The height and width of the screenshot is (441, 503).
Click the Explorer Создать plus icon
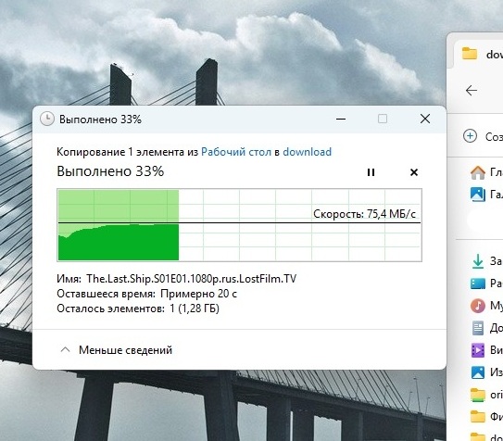(x=470, y=136)
